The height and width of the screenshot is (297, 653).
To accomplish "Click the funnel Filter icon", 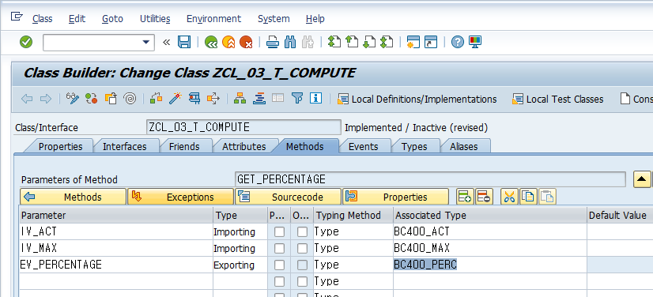I will pyautogui.click(x=297, y=99).
